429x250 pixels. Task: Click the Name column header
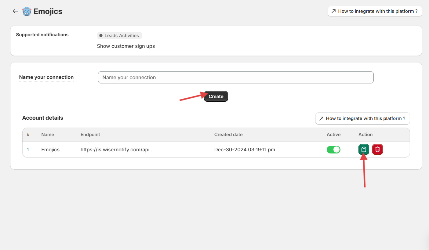point(48,135)
